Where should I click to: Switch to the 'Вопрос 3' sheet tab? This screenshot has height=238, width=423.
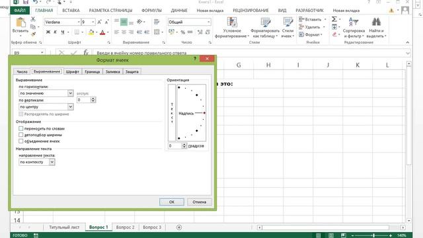(152, 227)
